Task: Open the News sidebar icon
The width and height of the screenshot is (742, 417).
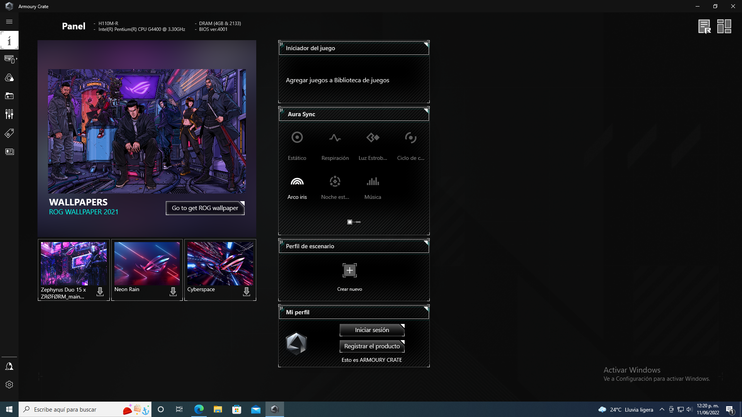Action: coord(9,152)
